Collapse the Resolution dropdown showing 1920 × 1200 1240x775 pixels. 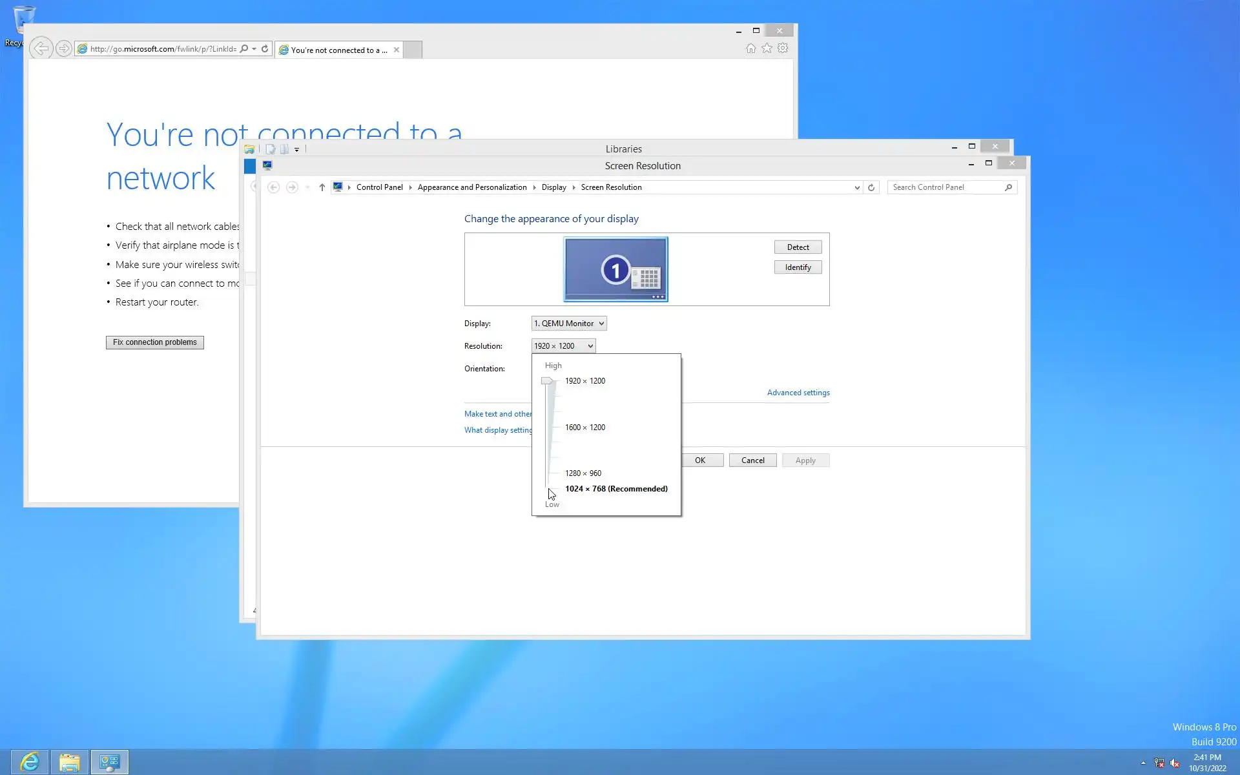(x=563, y=346)
